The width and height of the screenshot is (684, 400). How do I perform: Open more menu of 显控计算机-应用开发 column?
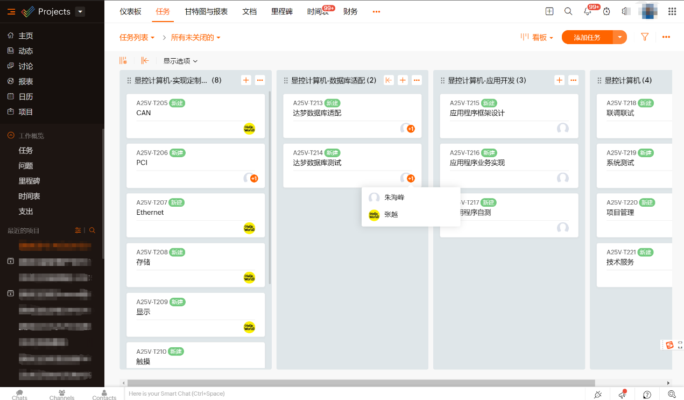point(574,80)
